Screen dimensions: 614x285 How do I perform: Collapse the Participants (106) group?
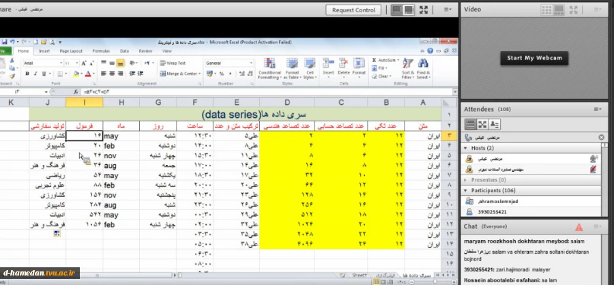pos(465,191)
